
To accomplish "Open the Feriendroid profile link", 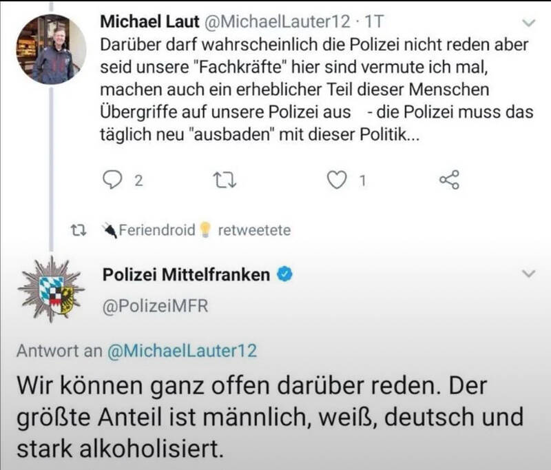I will (157, 229).
